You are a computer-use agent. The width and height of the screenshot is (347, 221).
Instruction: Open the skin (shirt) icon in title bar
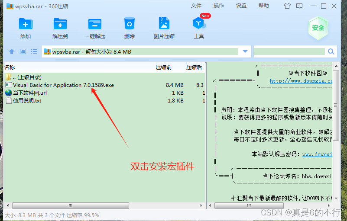(287, 6)
